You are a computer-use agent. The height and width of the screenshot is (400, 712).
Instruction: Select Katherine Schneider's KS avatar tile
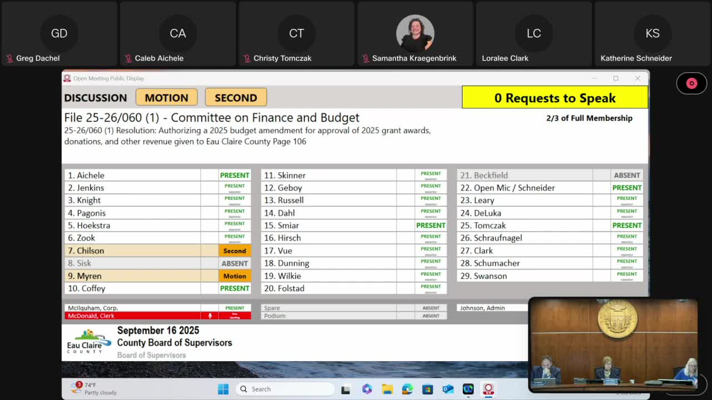pos(652,33)
